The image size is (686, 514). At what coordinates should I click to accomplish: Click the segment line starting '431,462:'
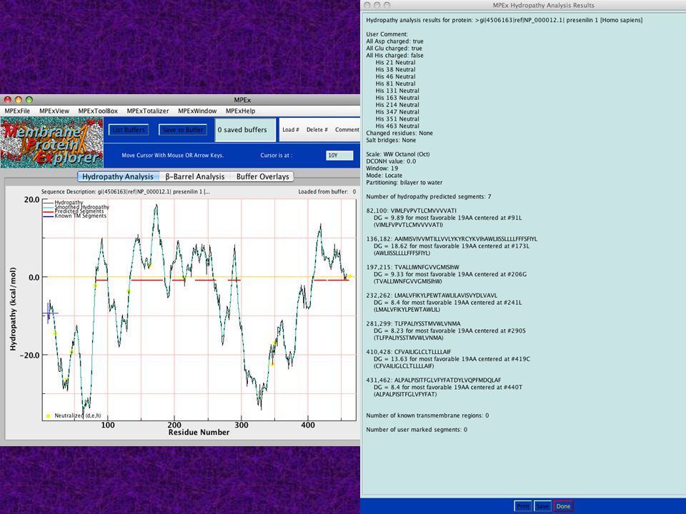pyautogui.click(x=434, y=380)
